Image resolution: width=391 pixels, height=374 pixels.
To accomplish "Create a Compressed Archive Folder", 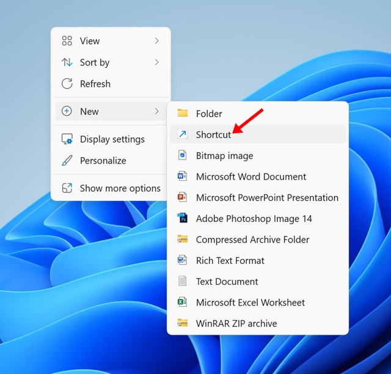I will pyautogui.click(x=252, y=240).
